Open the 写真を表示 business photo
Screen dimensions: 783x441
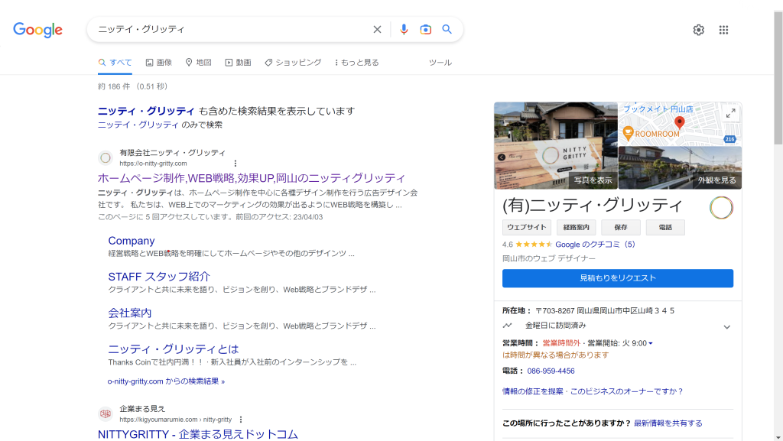[x=556, y=146]
